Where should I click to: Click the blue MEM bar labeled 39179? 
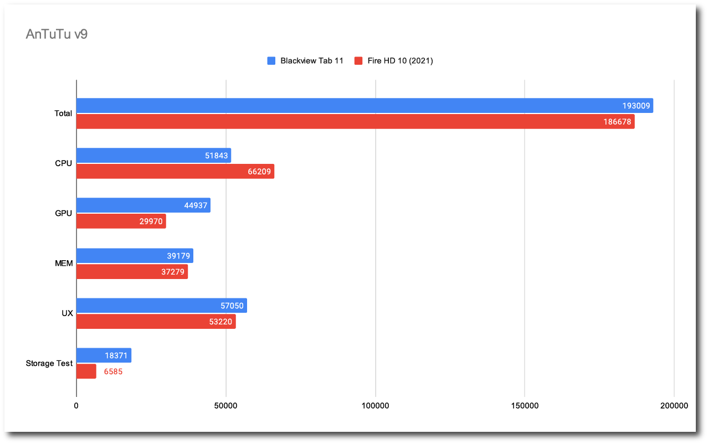(x=134, y=256)
